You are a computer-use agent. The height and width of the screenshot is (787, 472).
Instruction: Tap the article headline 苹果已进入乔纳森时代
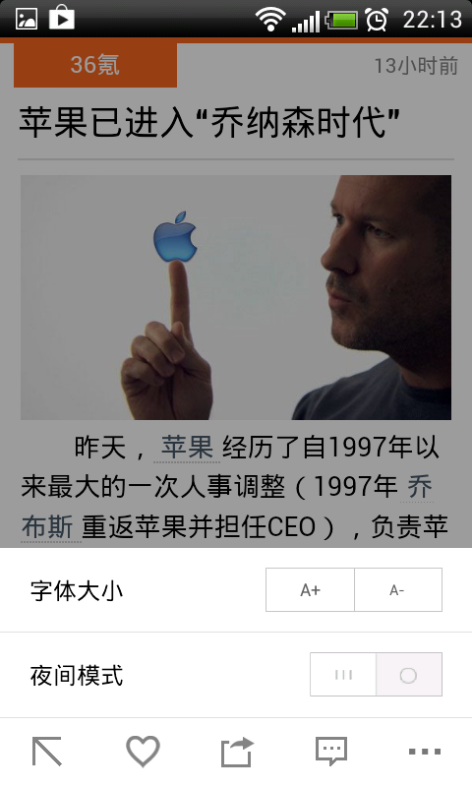pos(209,122)
